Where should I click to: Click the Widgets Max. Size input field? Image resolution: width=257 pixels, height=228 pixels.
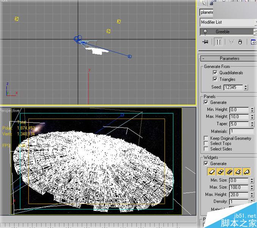pos(239,188)
